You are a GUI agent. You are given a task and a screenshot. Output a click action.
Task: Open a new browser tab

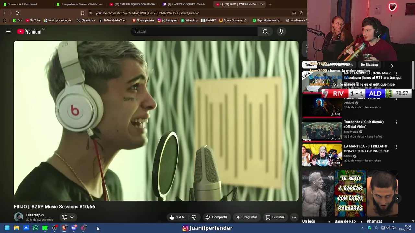pyautogui.click(x=270, y=4)
